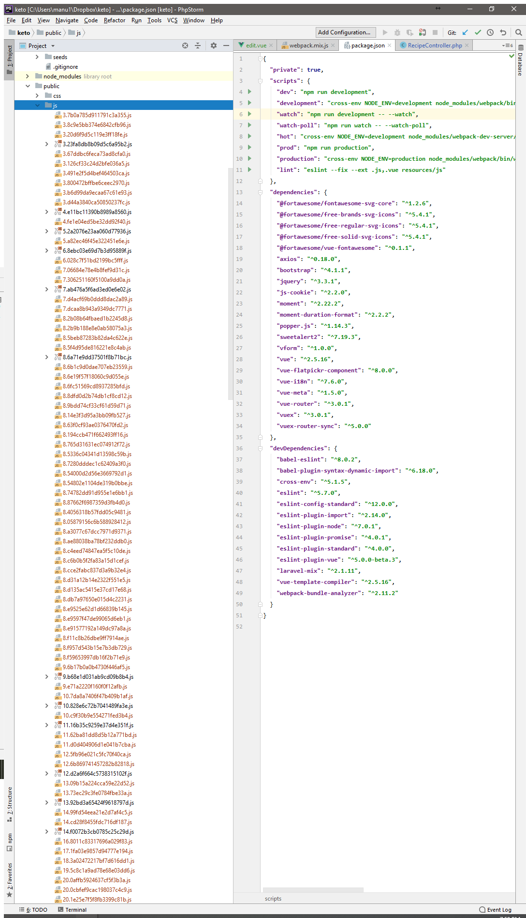Run the "hot" script gutter arrow
Image resolution: width=526 pixels, height=918 pixels.
point(249,136)
